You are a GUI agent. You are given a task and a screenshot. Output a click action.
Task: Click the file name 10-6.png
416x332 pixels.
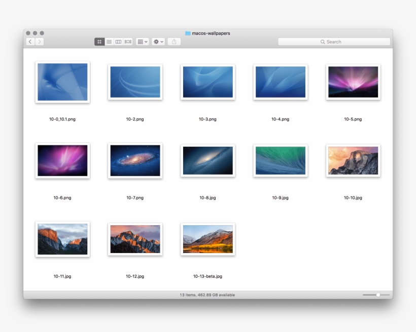[62, 198]
